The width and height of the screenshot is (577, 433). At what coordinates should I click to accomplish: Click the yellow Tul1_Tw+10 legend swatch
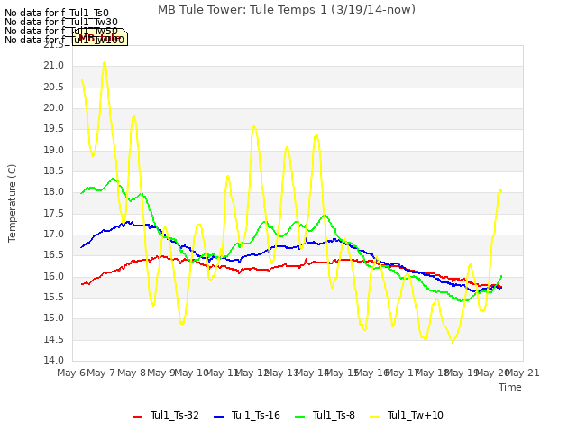375,417
